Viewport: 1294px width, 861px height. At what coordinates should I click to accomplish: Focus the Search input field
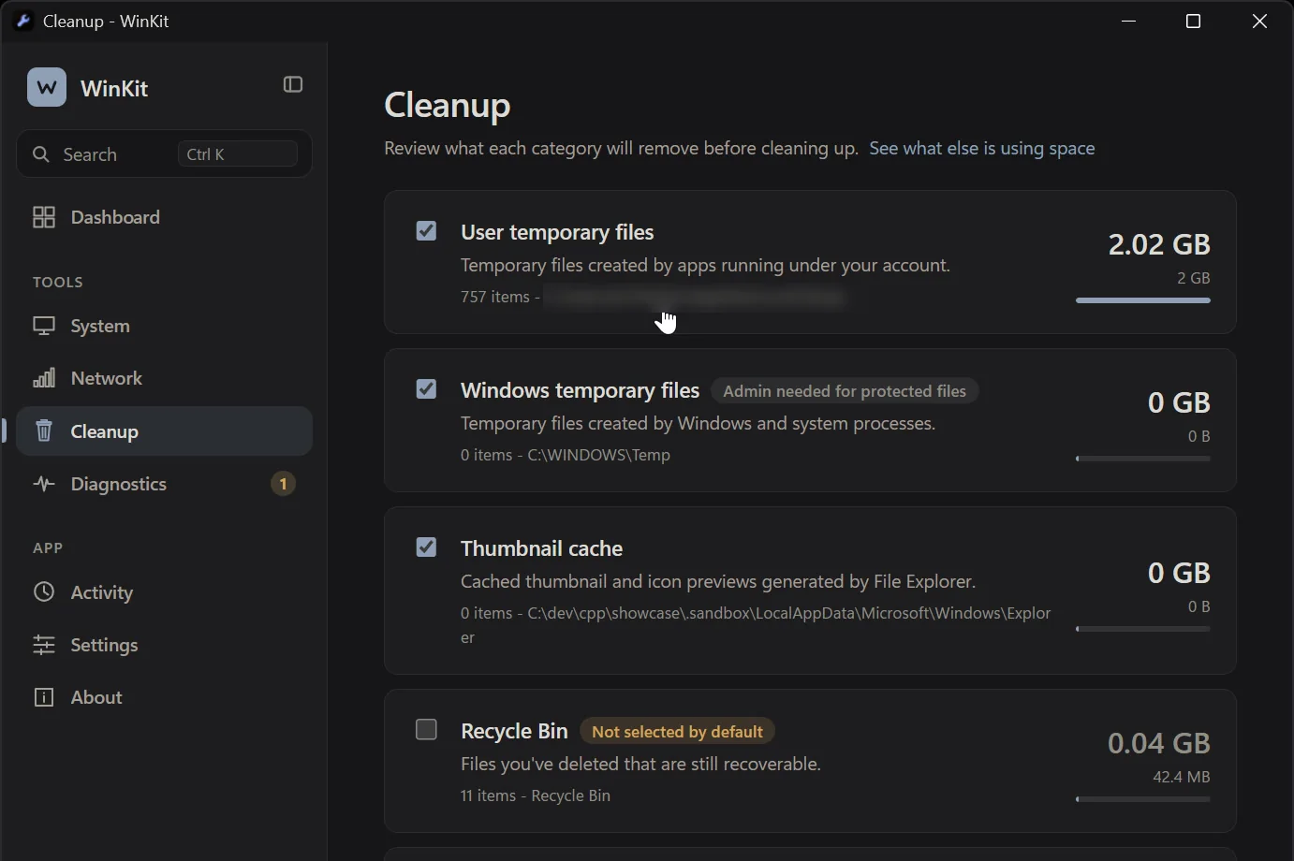click(164, 153)
